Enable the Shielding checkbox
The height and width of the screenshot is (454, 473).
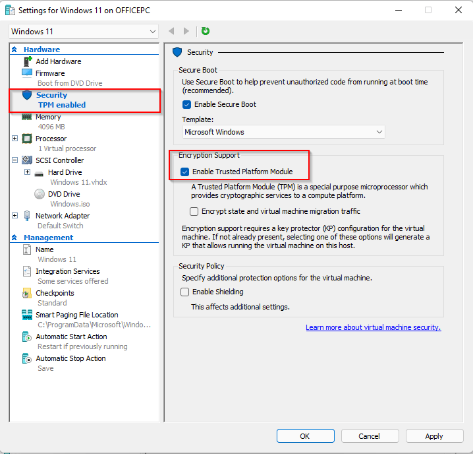point(185,292)
